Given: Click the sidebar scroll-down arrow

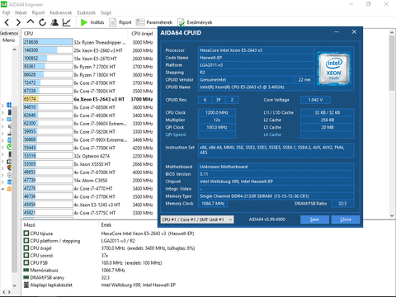Looking at the screenshot, I should click(x=15, y=285).
